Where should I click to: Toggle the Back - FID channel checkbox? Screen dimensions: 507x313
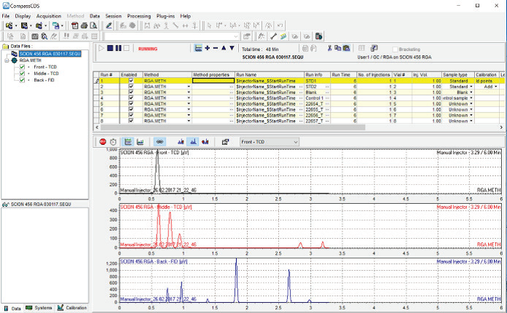(23, 80)
